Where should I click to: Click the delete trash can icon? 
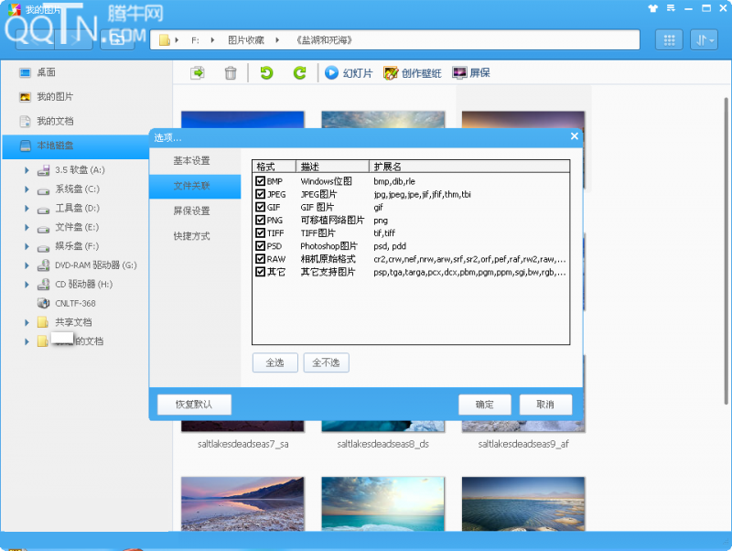231,73
